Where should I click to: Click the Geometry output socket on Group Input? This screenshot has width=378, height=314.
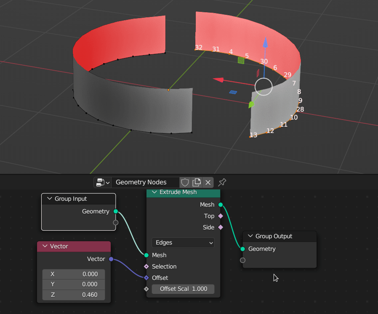click(117, 211)
